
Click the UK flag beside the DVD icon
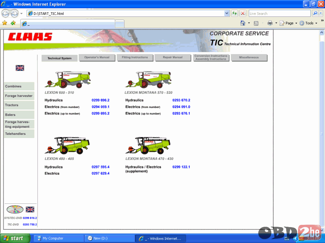pos(30,210)
